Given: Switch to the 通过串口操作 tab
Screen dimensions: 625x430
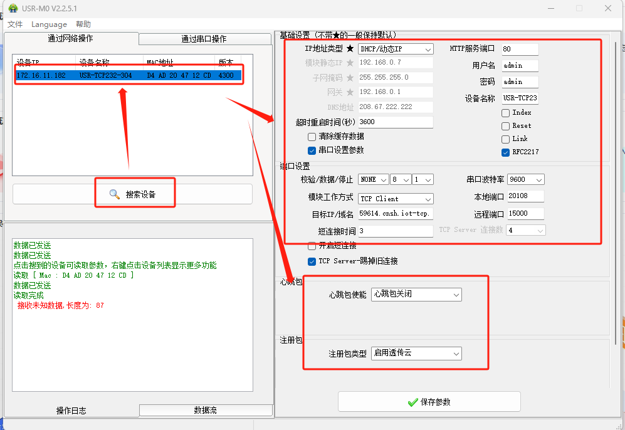Looking at the screenshot, I should coord(204,39).
